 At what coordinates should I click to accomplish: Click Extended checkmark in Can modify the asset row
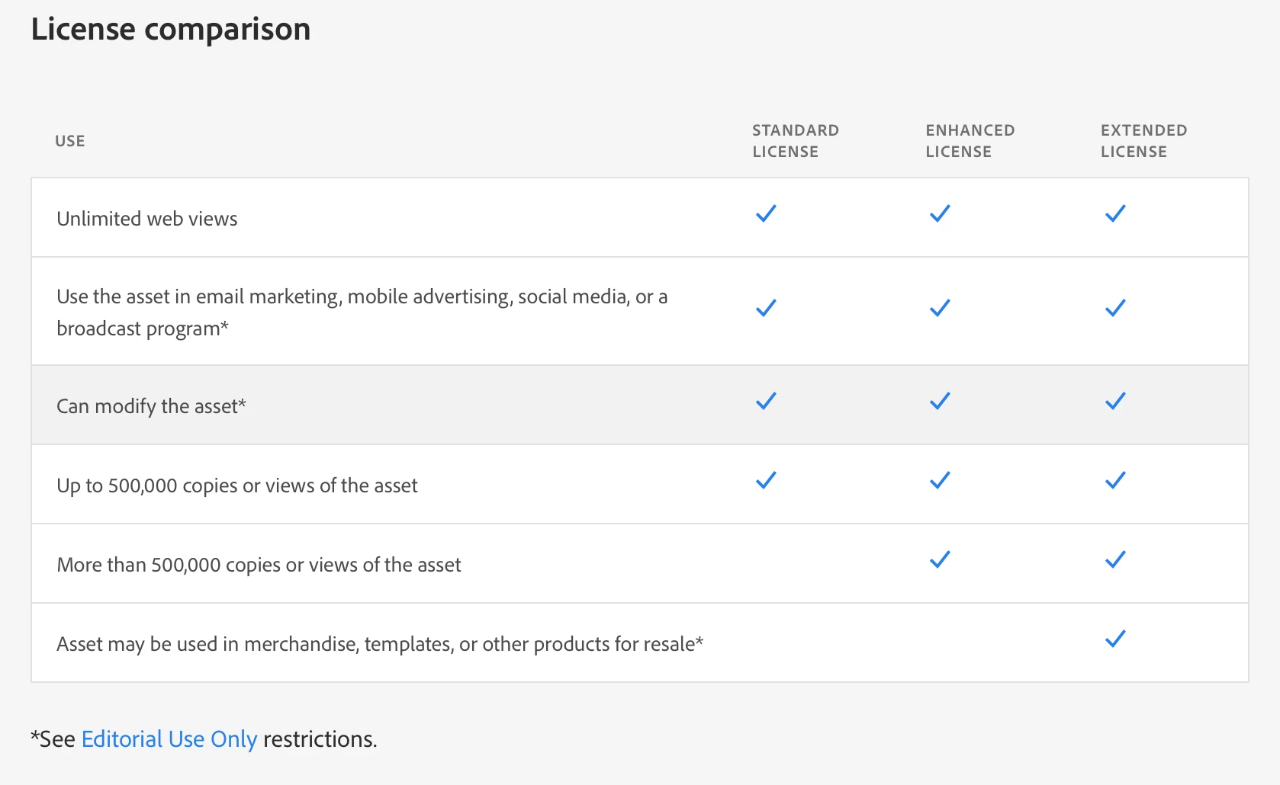(x=1115, y=402)
